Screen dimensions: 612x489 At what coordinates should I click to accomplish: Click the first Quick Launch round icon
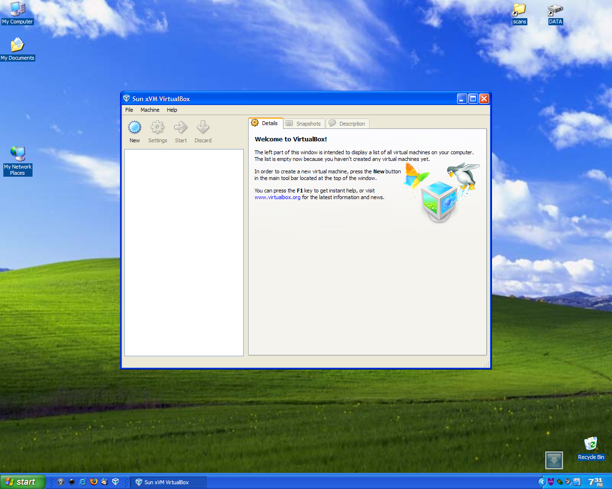(61, 482)
